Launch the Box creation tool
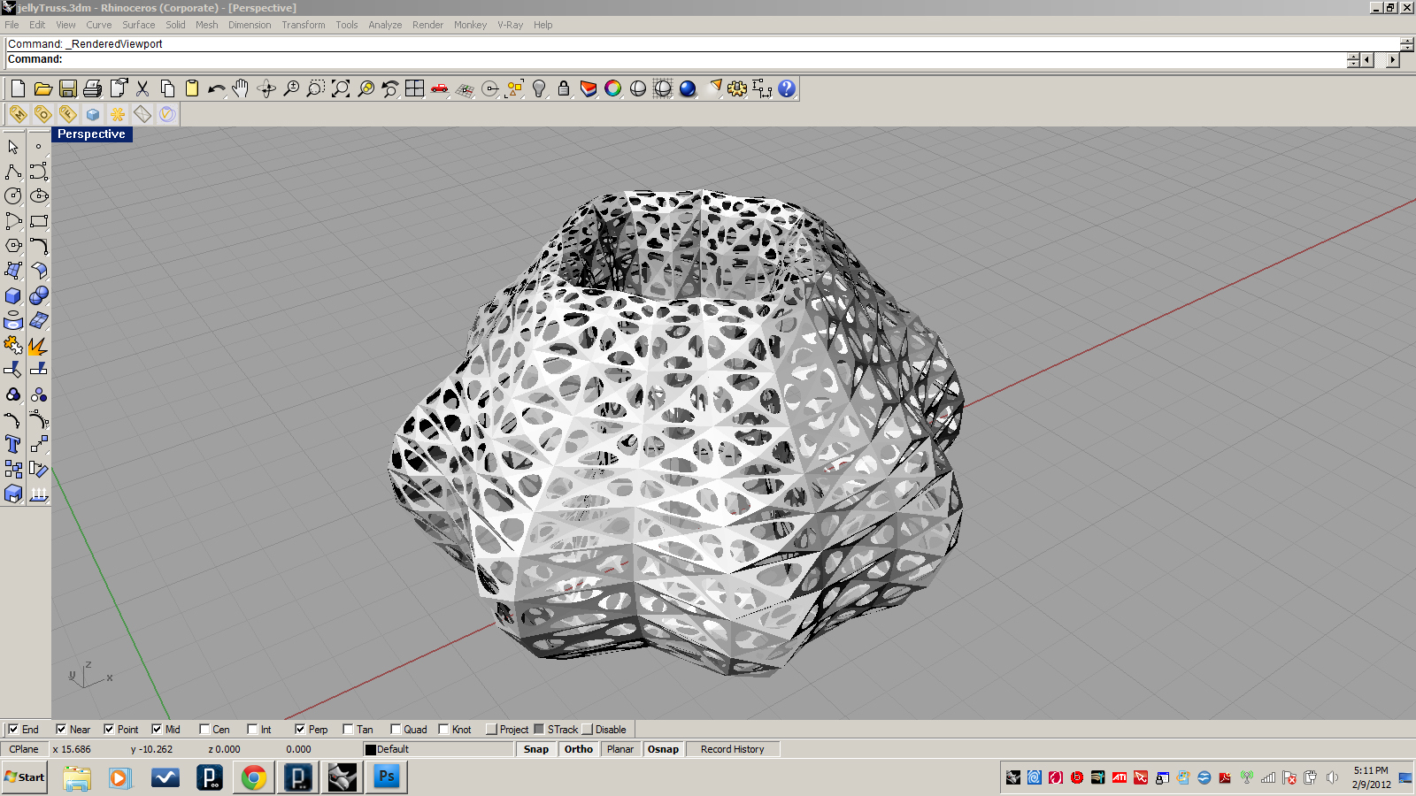 point(12,296)
